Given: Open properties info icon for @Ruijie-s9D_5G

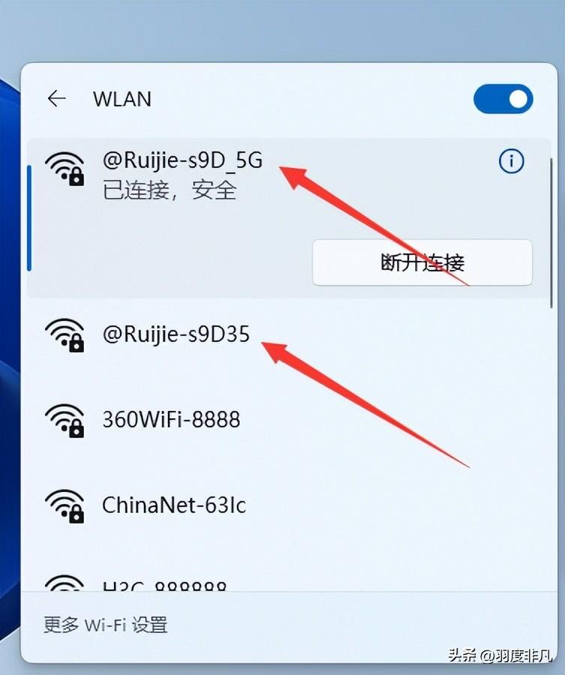Looking at the screenshot, I should pyautogui.click(x=511, y=161).
